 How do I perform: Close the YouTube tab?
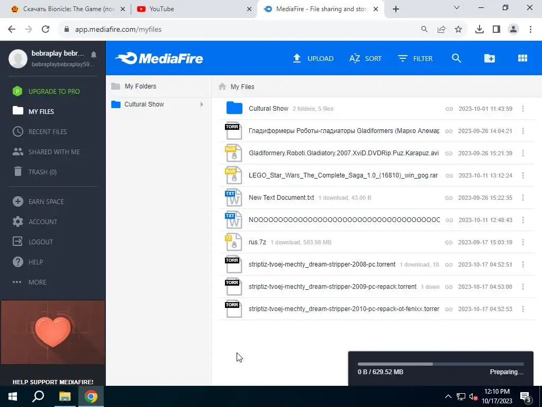click(x=249, y=9)
